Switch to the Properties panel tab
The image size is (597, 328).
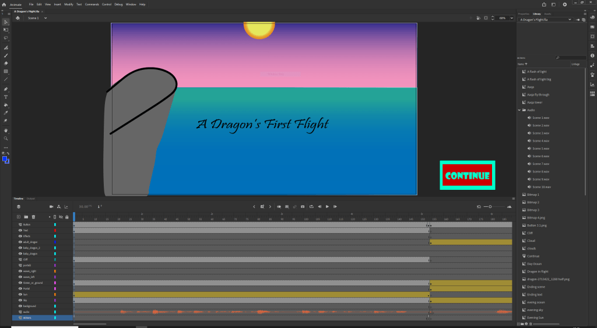point(524,13)
